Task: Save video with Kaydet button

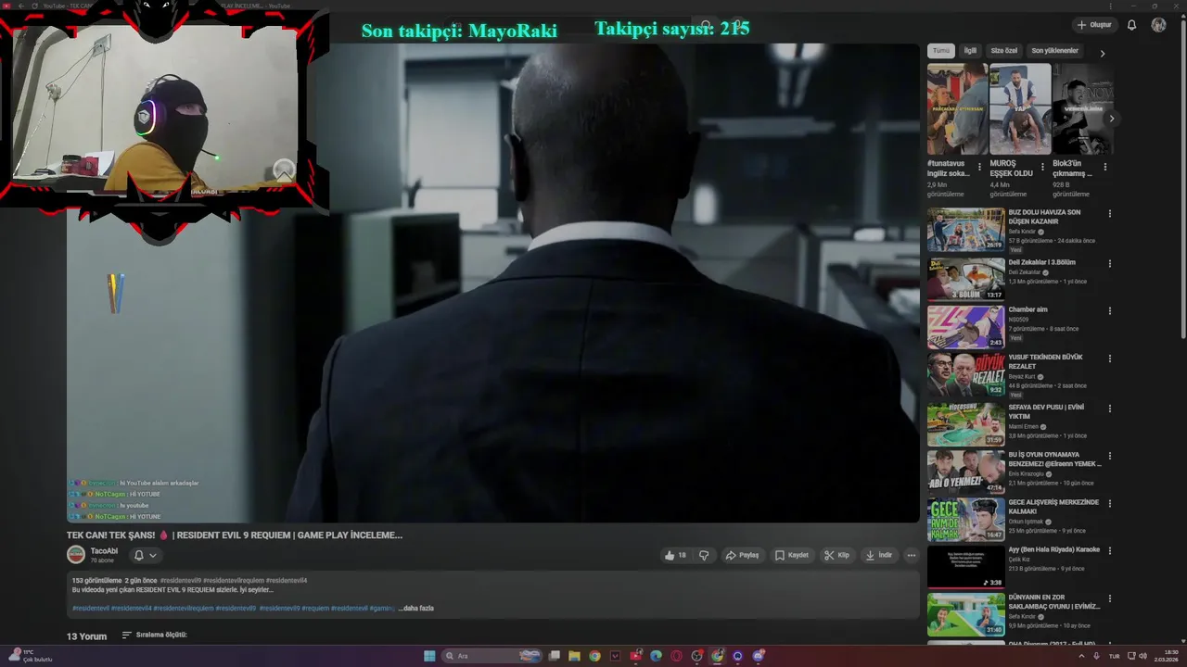Action: [792, 555]
